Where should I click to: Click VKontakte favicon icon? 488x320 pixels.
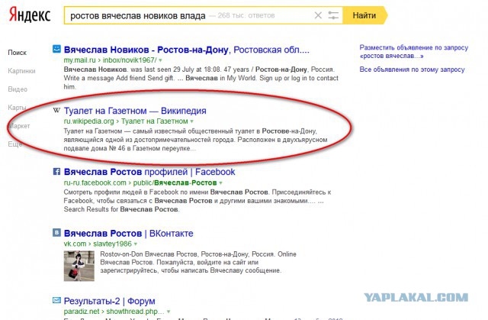tap(56, 233)
